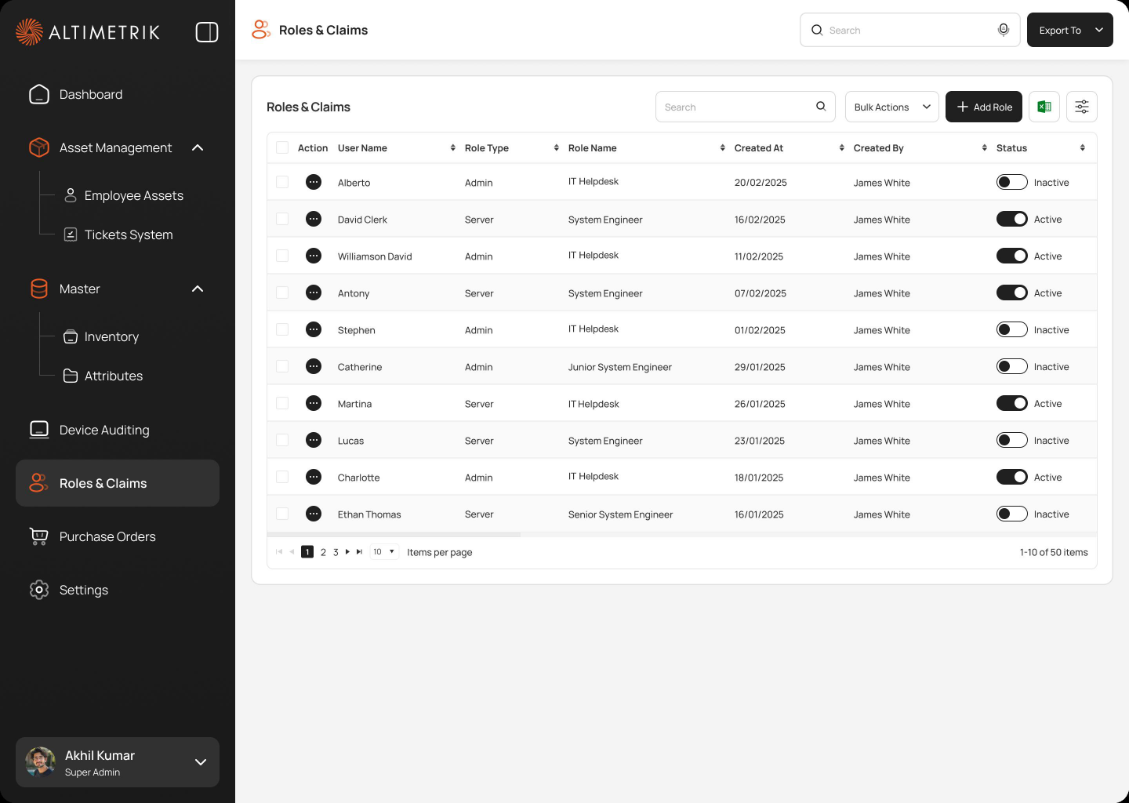Enable status toggle for Stephen

coord(1011,329)
